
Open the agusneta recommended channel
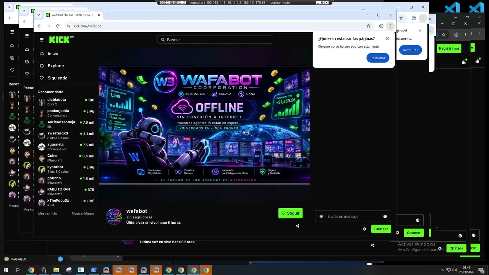coord(66,147)
